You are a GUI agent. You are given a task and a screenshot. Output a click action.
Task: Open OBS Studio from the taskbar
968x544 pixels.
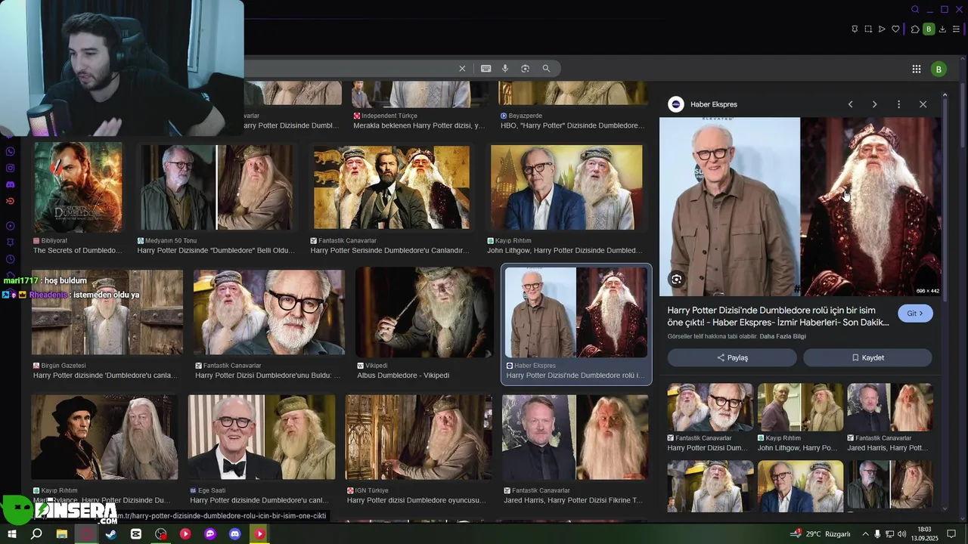click(160, 533)
